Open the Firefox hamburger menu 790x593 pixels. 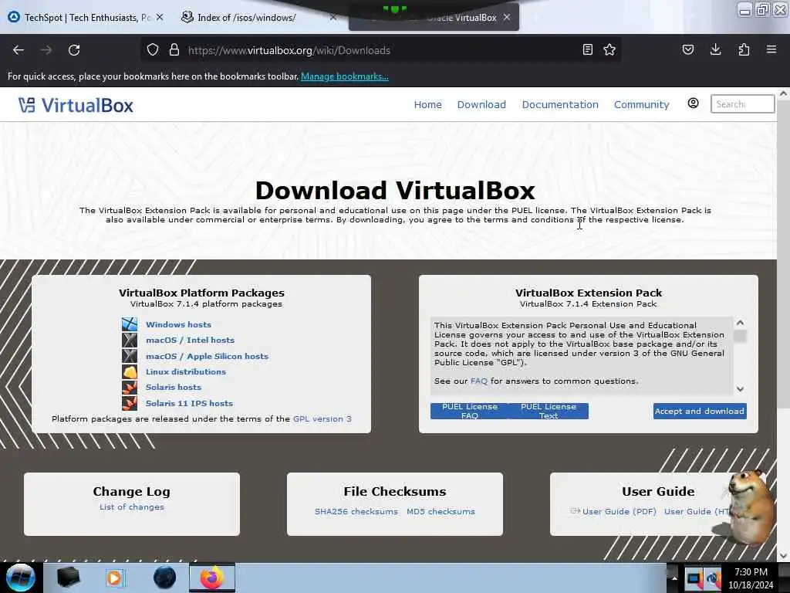771,49
